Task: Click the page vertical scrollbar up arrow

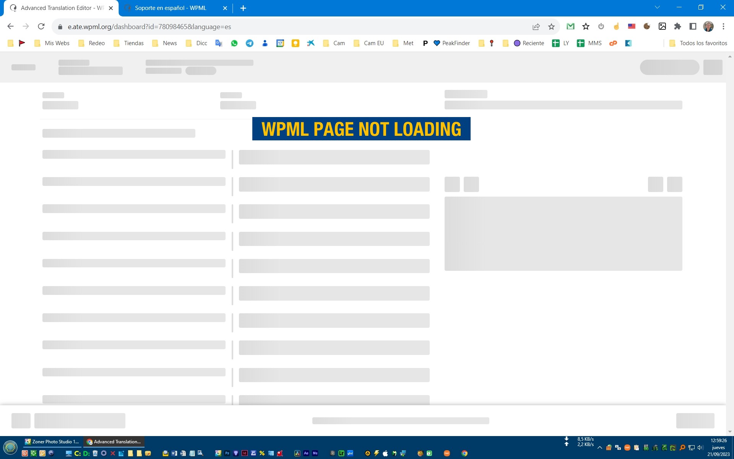Action: pyautogui.click(x=730, y=57)
